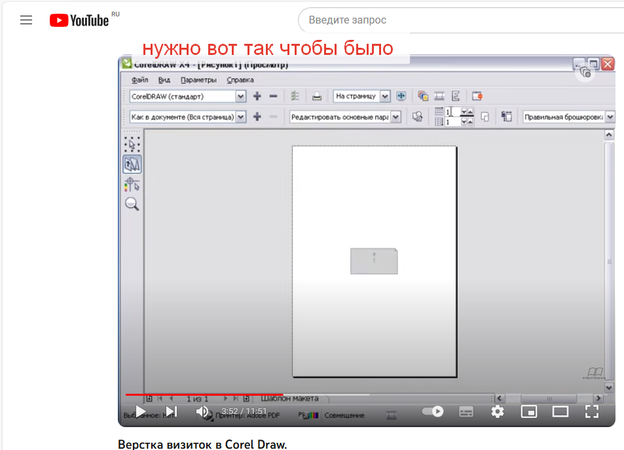Click the vertical scrollbar up arrow
This screenshot has height=450, width=624.
pos(609,135)
